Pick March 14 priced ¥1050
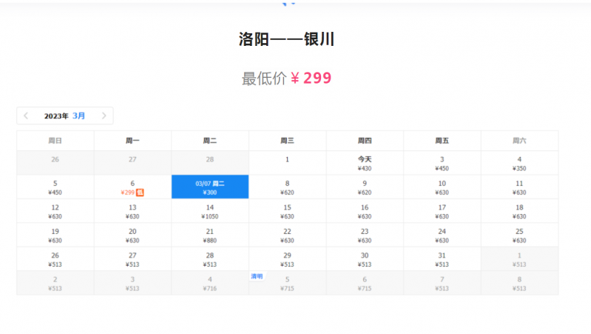Screen dimensions: 591x334 210,212
